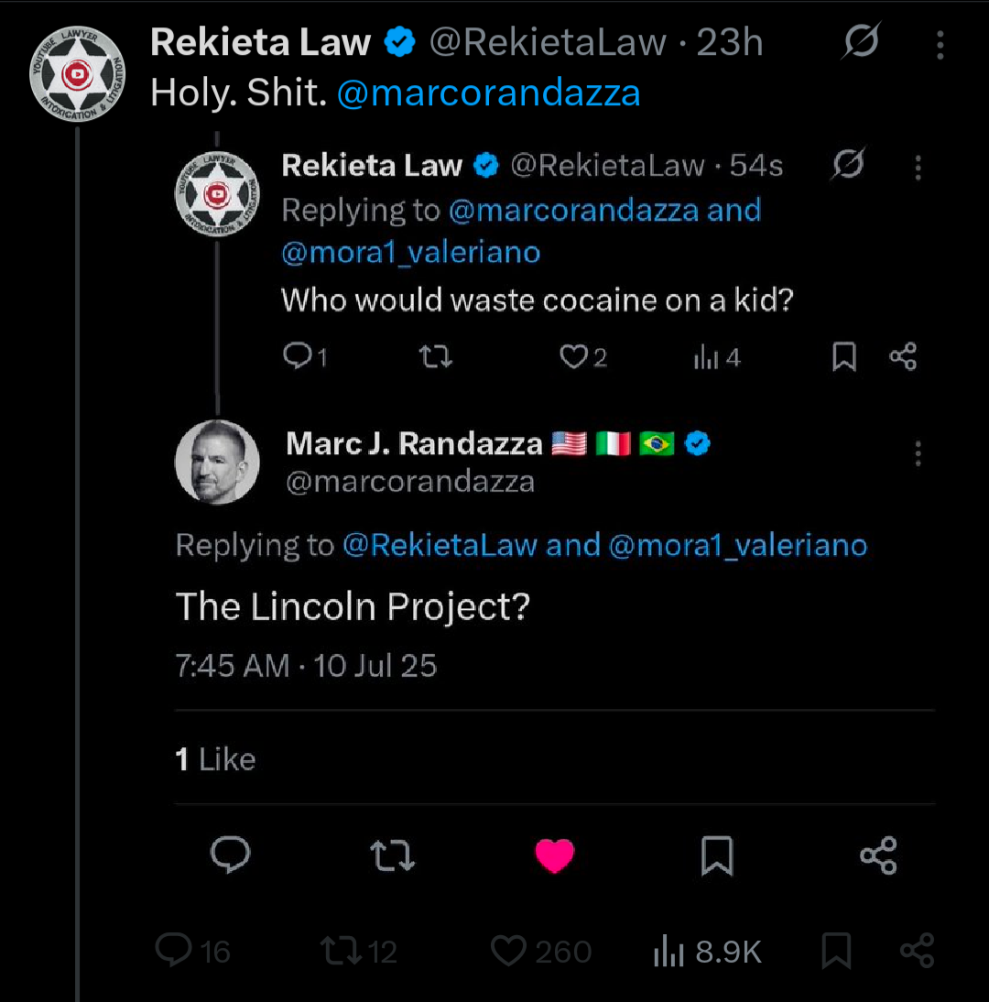This screenshot has height=1002, width=989.
Task: Open Marc J. Randazza's profile picture
Action: (x=217, y=462)
